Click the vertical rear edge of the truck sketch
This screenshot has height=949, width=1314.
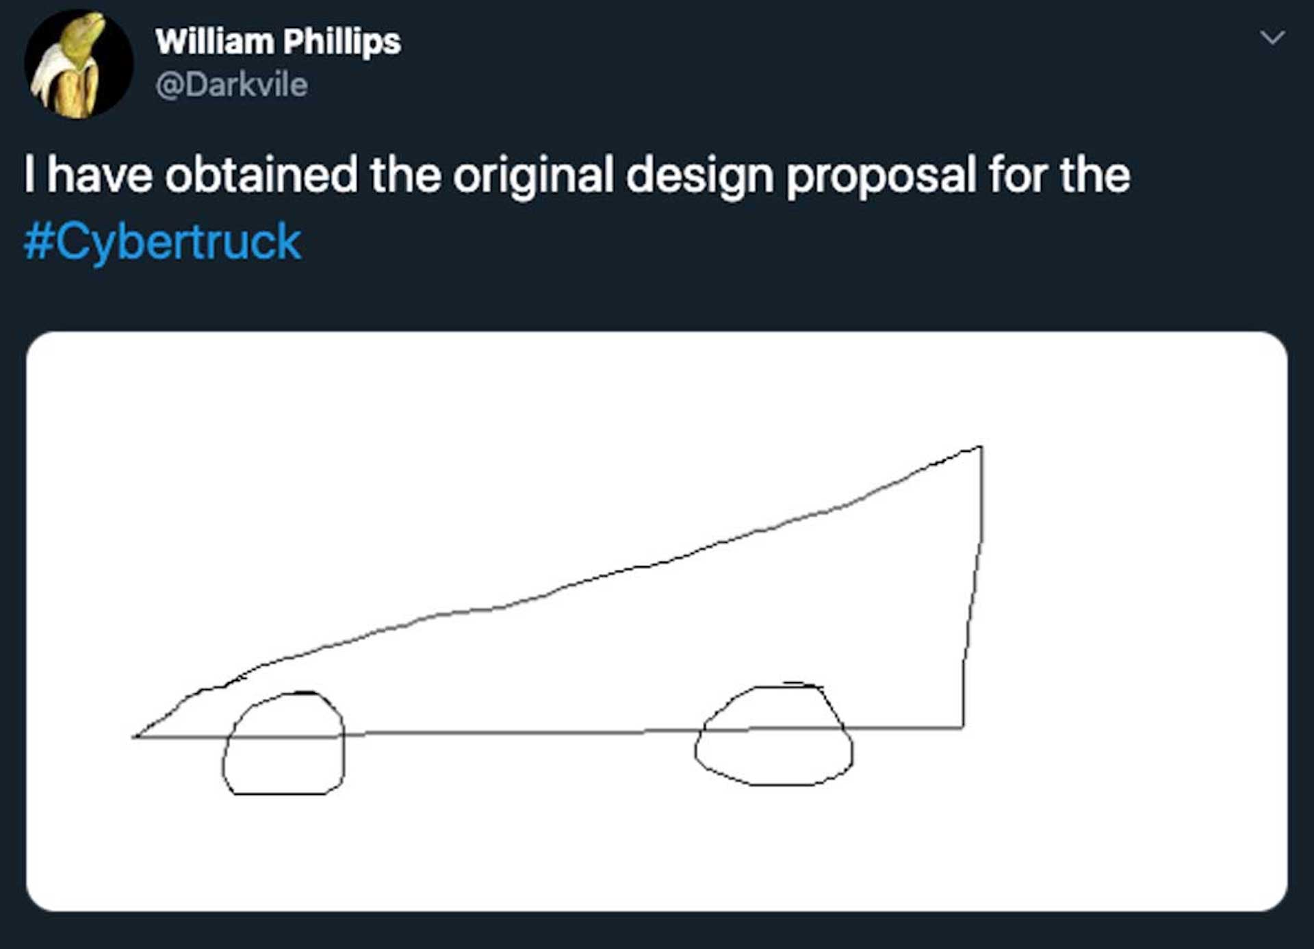(x=974, y=587)
